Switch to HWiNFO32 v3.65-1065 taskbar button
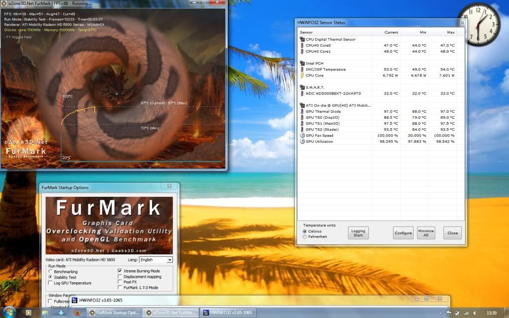 228,313
